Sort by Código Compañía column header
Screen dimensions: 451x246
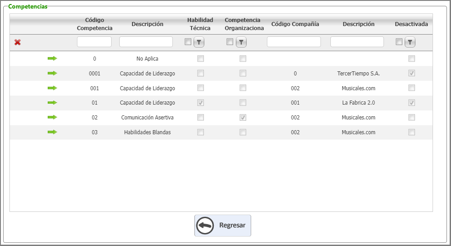click(x=295, y=24)
